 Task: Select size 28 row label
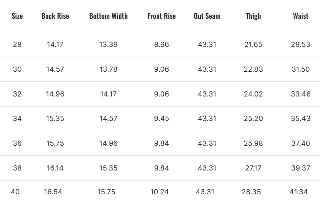point(17,45)
